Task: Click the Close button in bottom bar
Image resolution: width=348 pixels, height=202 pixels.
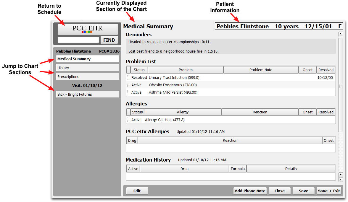Action: [280, 191]
